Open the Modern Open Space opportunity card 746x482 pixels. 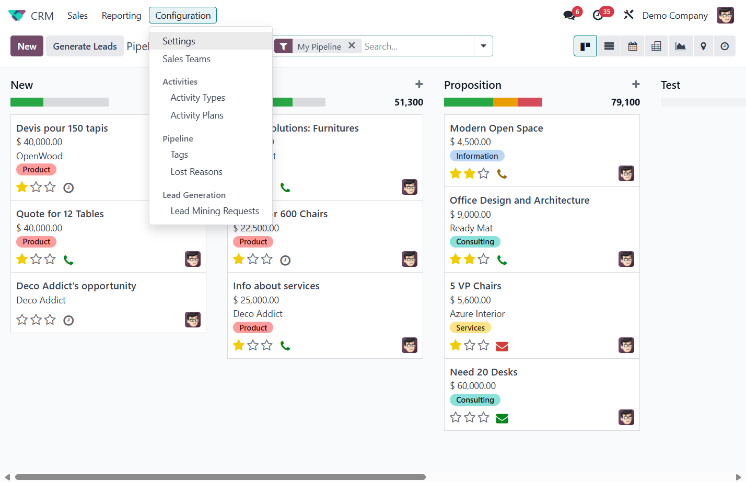click(542, 150)
